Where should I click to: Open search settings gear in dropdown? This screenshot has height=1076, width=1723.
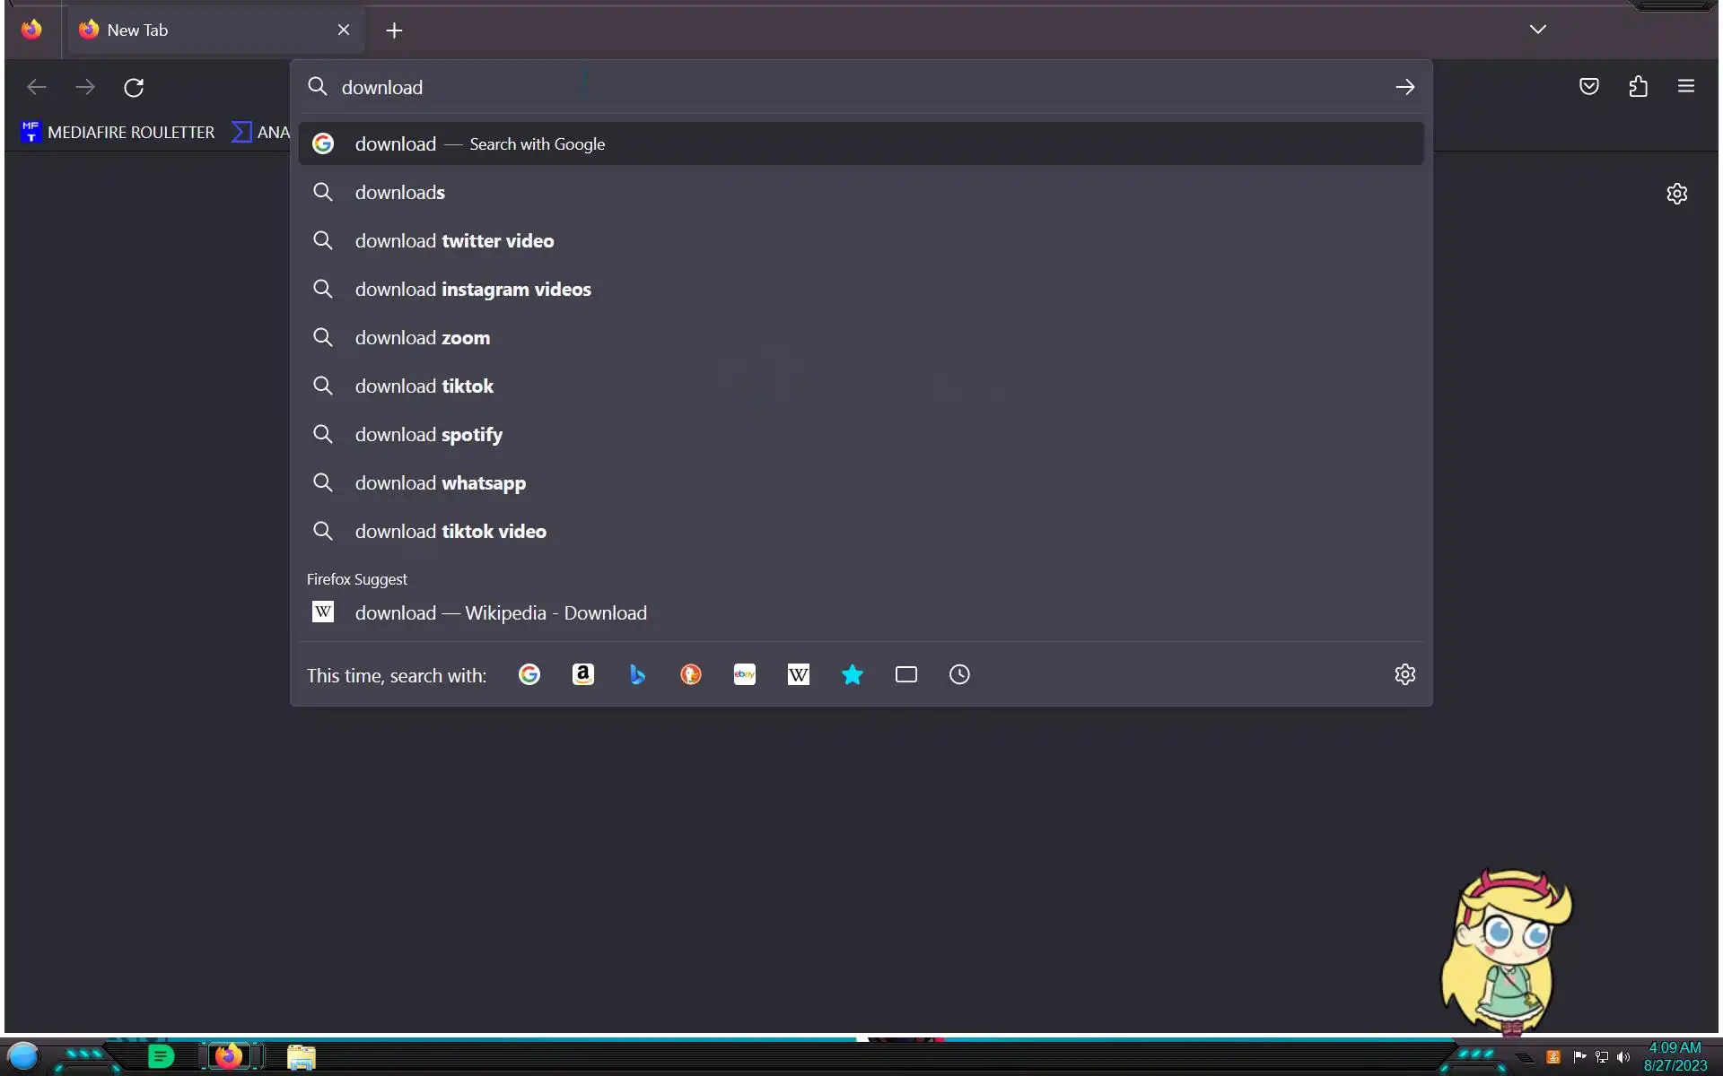tap(1404, 674)
